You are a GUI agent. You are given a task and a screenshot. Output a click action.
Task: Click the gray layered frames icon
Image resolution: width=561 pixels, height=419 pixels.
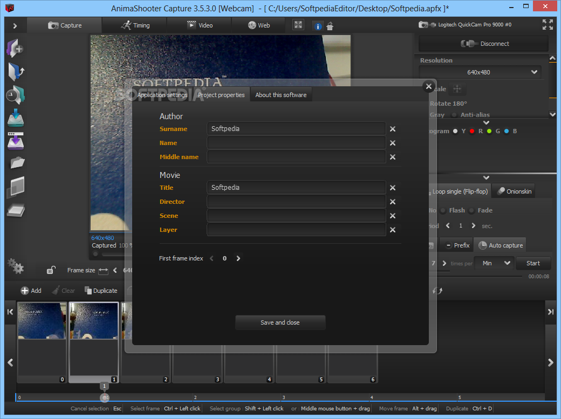[x=16, y=187]
